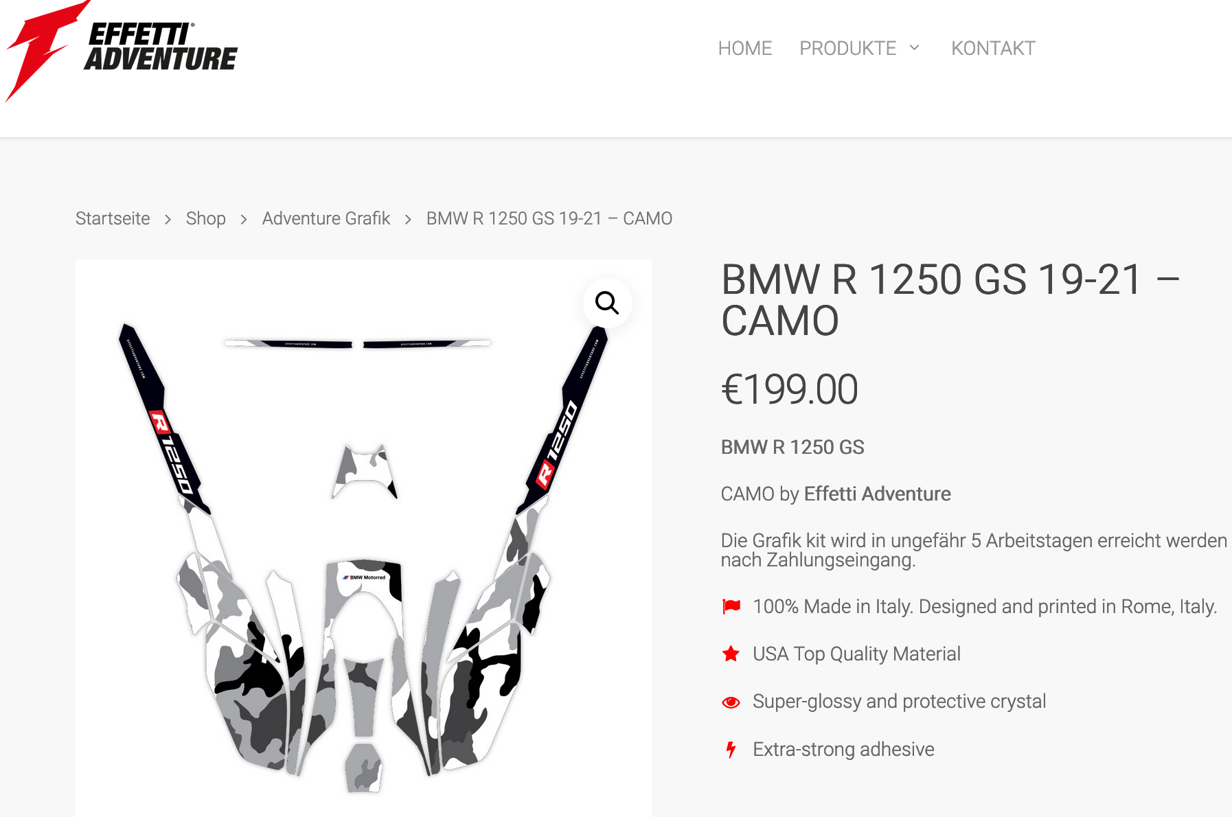The height and width of the screenshot is (817, 1232).
Task: Open the Shop breadcrumb link
Action: point(206,218)
